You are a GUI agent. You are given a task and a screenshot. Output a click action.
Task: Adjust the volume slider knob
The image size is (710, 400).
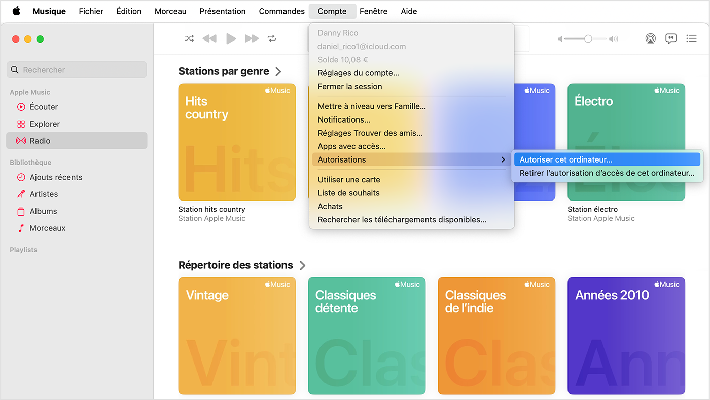point(588,38)
